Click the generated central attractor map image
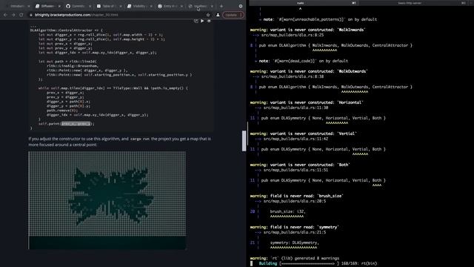 click(107, 200)
